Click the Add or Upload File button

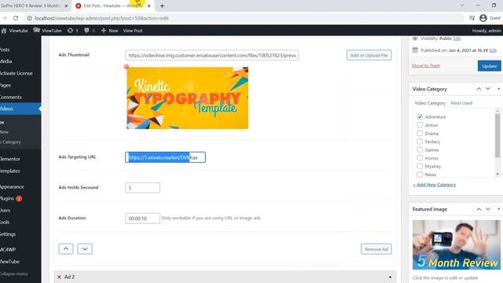tap(369, 55)
